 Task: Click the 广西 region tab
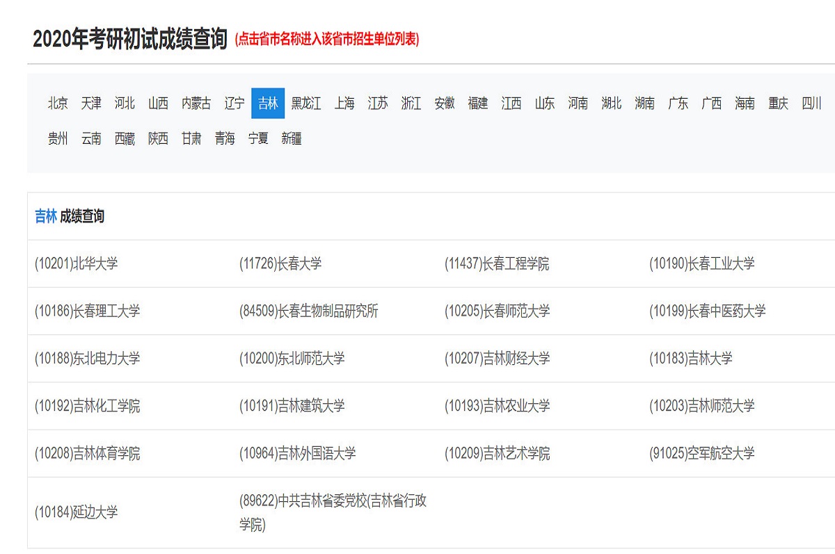(712, 104)
